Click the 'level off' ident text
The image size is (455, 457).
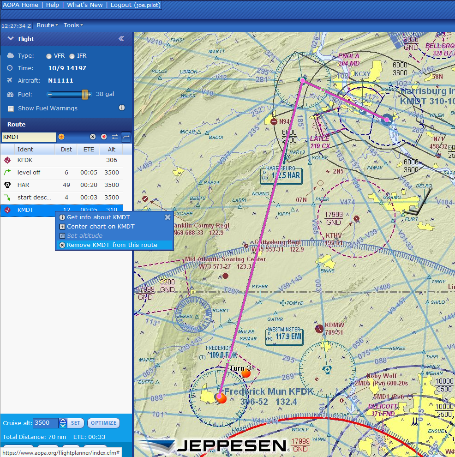(x=29, y=172)
